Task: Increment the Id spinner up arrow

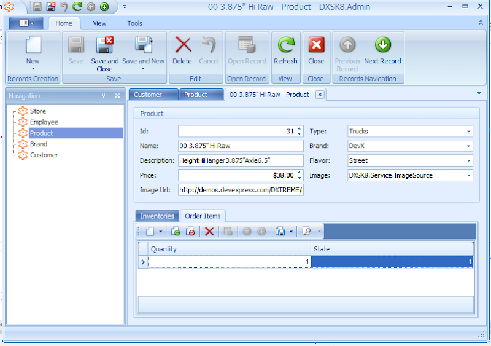Action: point(299,129)
